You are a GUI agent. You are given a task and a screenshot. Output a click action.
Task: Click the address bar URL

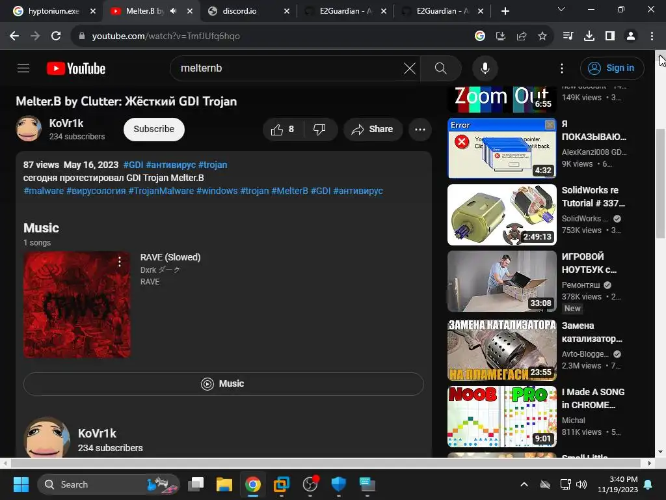coord(166,36)
